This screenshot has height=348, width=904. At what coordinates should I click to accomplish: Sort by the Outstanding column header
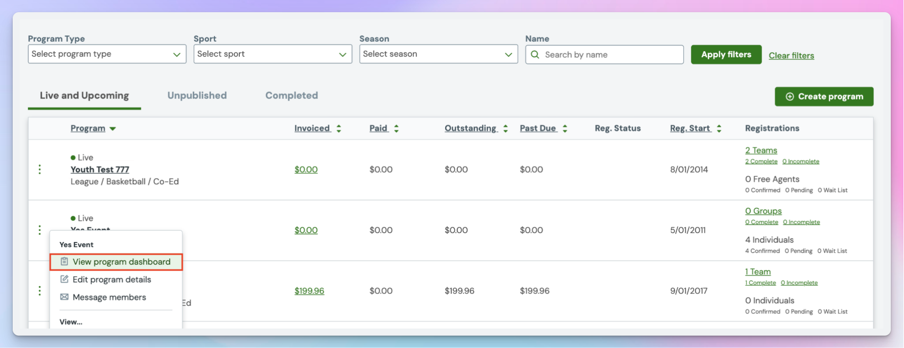pyautogui.click(x=471, y=128)
